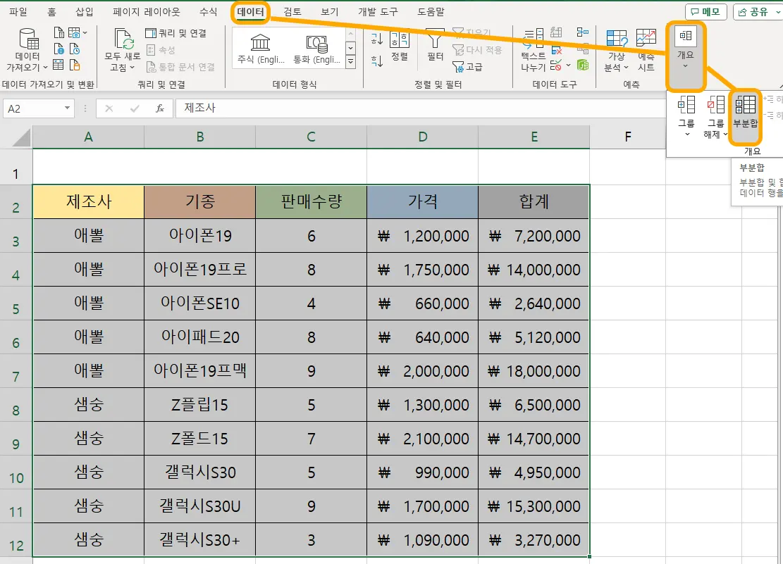Switch to the 검토 tab
The height and width of the screenshot is (564, 783).
[292, 12]
